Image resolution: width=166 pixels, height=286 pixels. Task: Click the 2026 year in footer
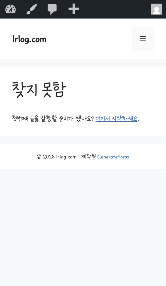click(x=49, y=157)
